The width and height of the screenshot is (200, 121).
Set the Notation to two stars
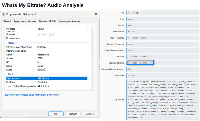click(43, 35)
